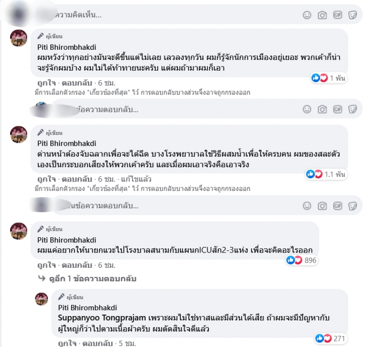Insert GIF in top comment box
This screenshot has width=369, height=347.
coord(338,15)
